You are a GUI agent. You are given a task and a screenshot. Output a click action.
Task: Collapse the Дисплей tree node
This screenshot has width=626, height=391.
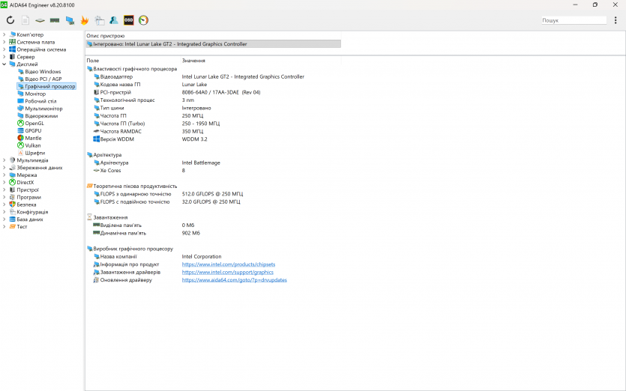(4, 64)
